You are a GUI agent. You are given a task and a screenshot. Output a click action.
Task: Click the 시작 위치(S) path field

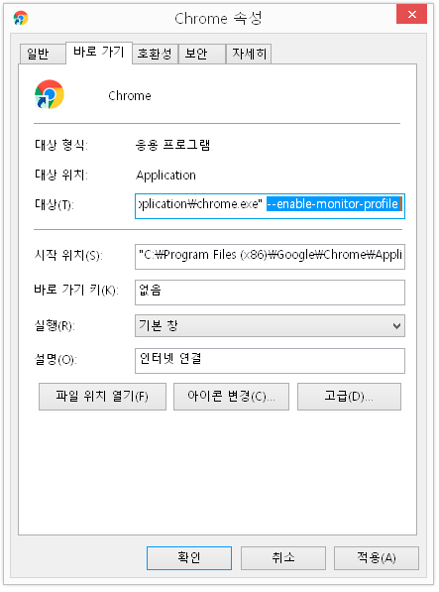coord(270,257)
